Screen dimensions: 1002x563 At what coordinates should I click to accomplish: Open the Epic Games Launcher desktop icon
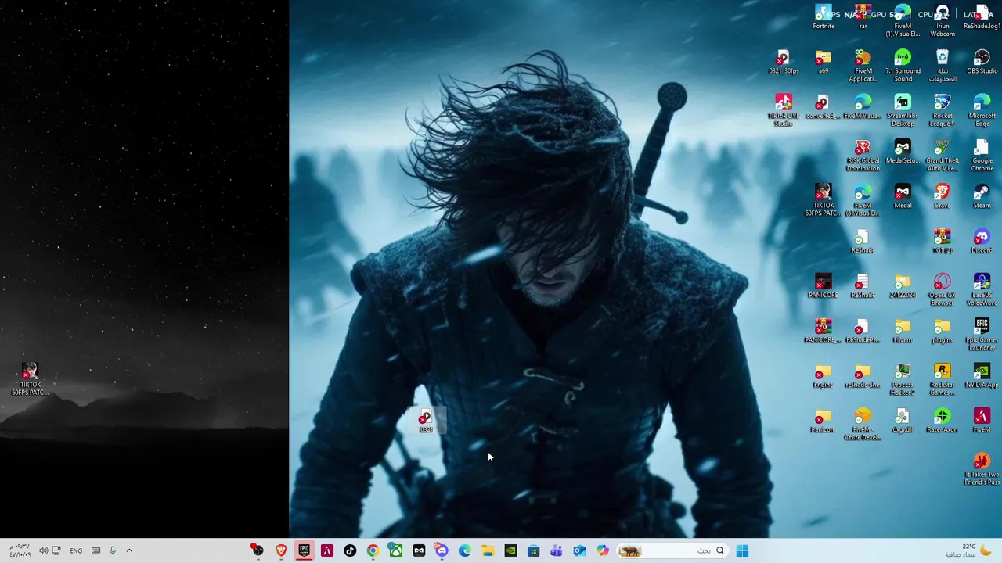click(x=982, y=335)
